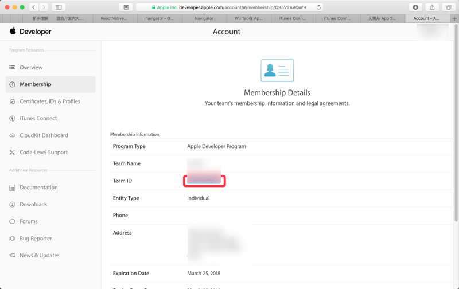Toggle the Safari sidebar button
Image resolution: width=459 pixels, height=289 pixels.
tap(59, 7)
